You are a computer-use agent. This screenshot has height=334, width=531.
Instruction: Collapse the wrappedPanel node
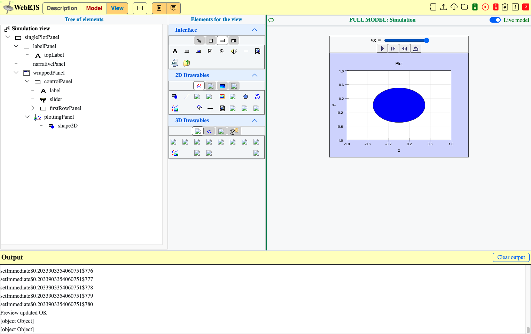coord(16,72)
